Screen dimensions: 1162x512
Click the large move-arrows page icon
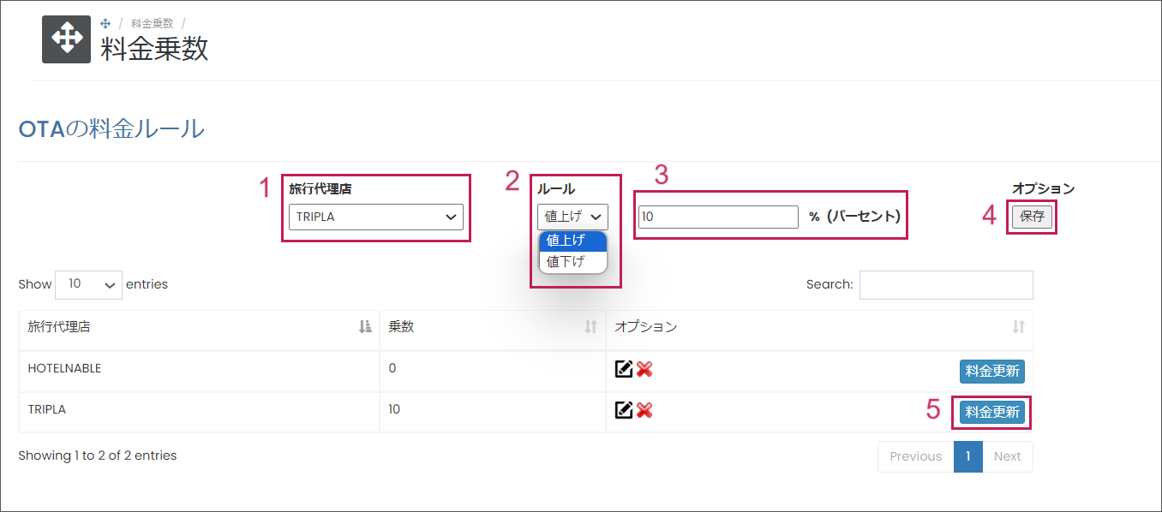(66, 39)
